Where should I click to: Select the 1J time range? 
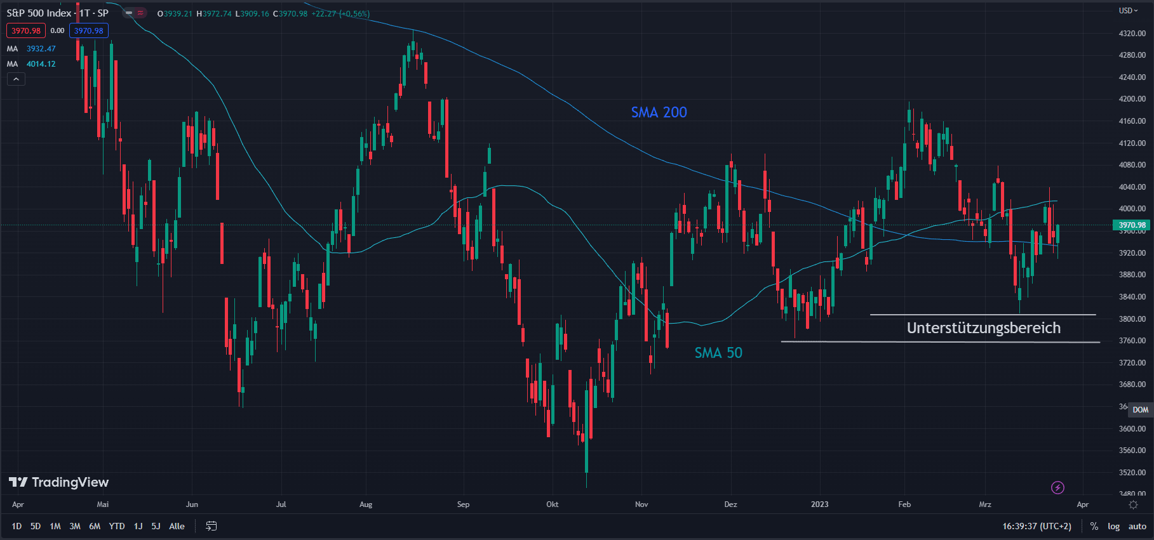tap(138, 526)
